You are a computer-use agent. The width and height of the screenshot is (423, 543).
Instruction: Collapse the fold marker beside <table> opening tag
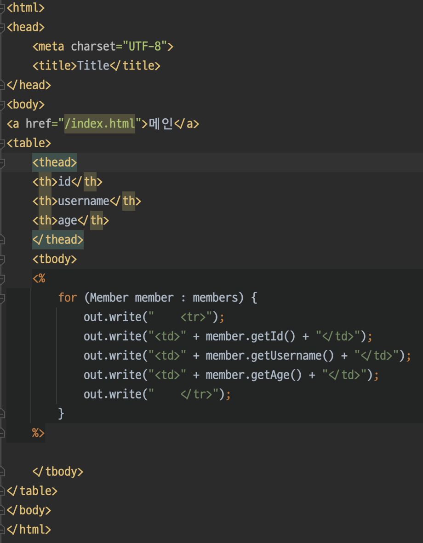coord(2,144)
